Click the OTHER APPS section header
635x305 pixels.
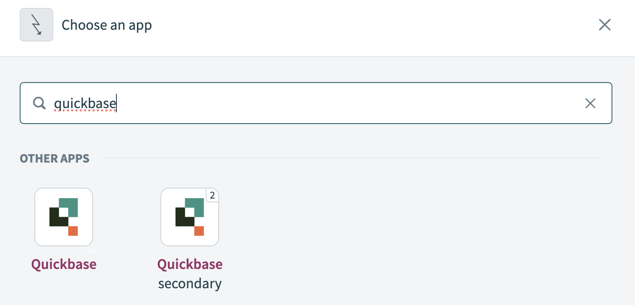point(54,158)
